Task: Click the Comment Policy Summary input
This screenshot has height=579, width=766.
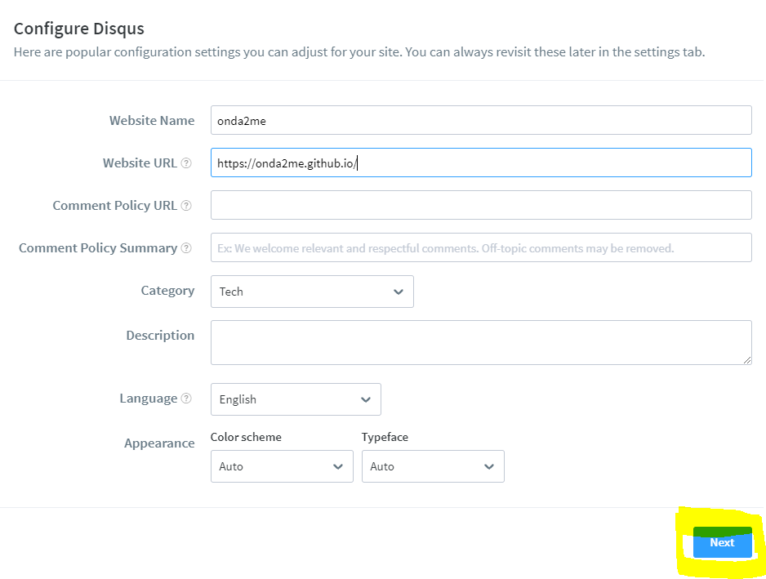Action: coord(481,247)
